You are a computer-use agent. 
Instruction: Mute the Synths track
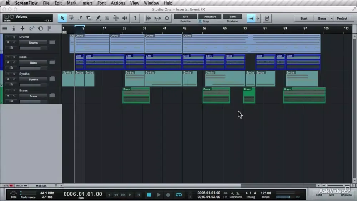8,74
